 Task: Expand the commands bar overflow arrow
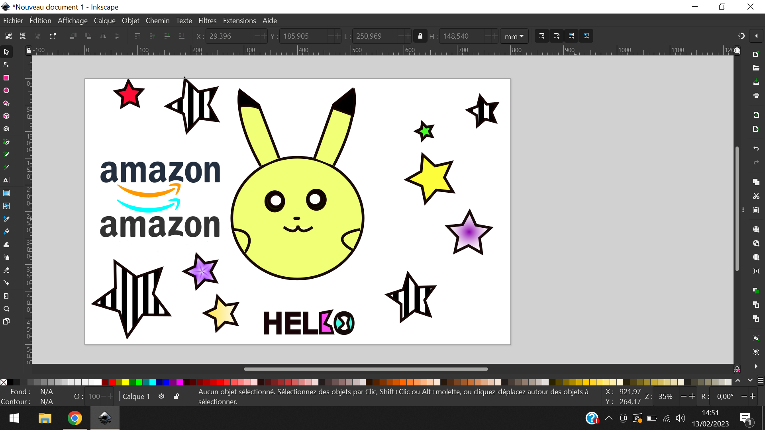[x=756, y=366]
